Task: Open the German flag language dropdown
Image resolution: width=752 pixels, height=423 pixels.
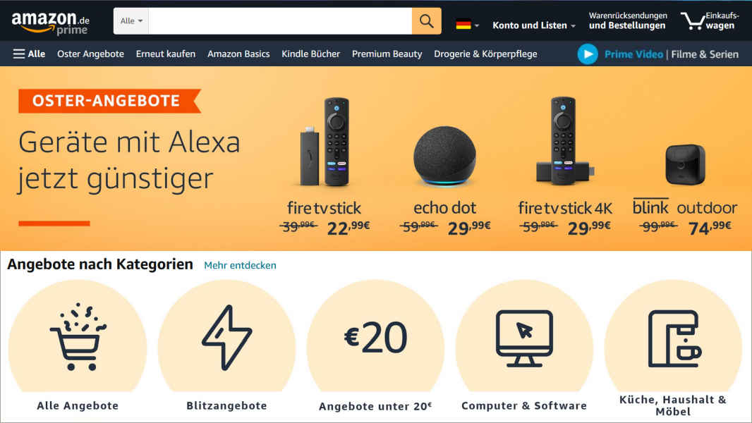Action: pyautogui.click(x=467, y=23)
